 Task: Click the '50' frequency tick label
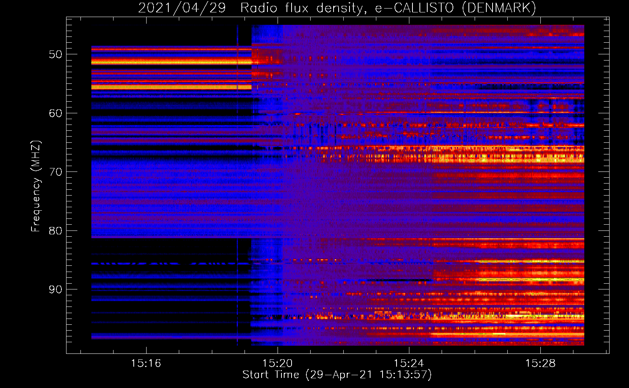coord(56,54)
